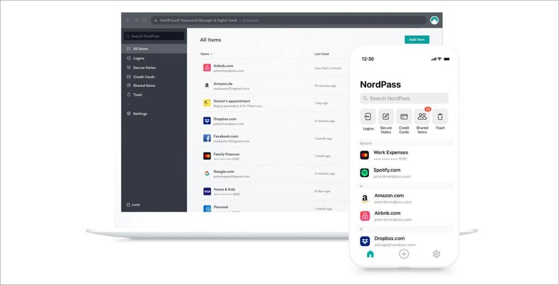Open the Facebook.com entry
Screen dimensions: 559x285
(x=275, y=138)
